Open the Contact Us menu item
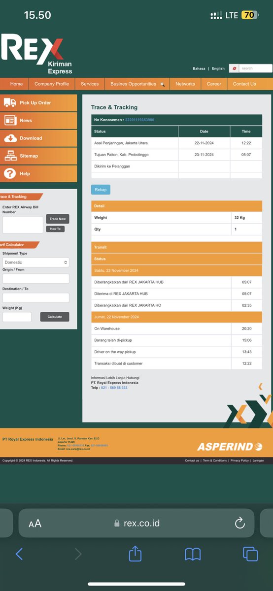 [x=244, y=84]
